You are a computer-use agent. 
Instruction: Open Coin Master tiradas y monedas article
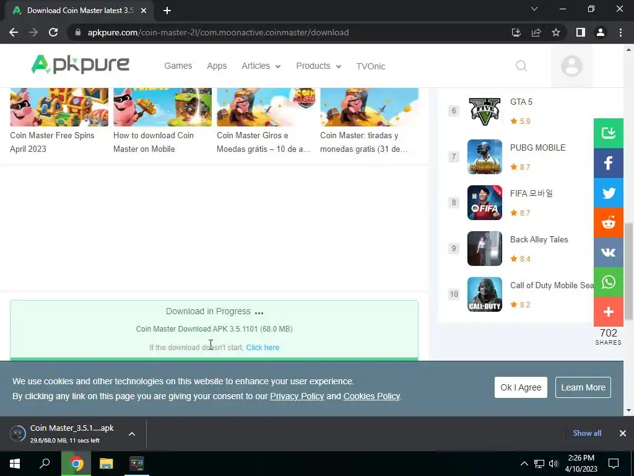tap(369, 121)
